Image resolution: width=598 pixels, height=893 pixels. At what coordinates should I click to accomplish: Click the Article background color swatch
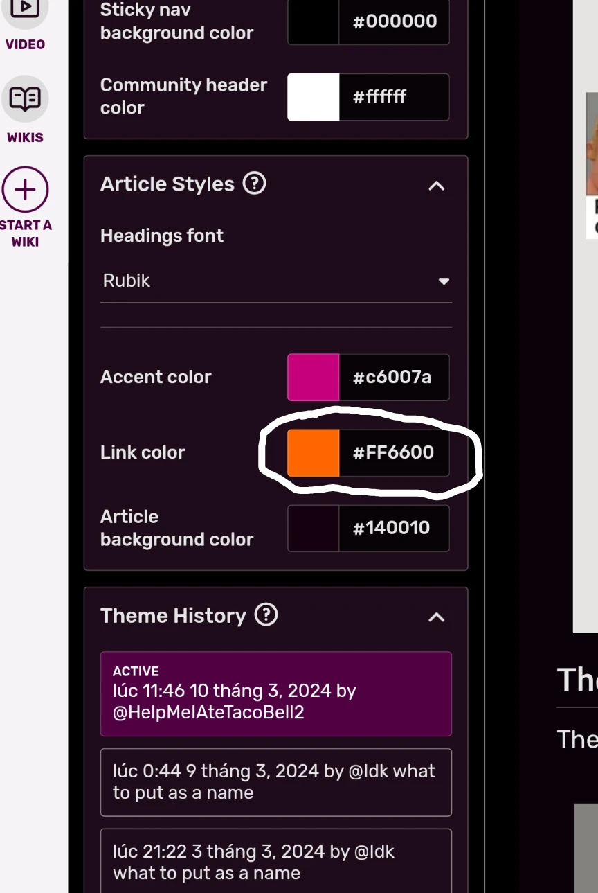(x=313, y=528)
